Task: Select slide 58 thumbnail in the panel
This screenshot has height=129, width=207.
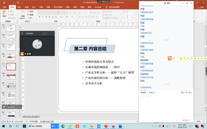Action: click(x=11, y=76)
